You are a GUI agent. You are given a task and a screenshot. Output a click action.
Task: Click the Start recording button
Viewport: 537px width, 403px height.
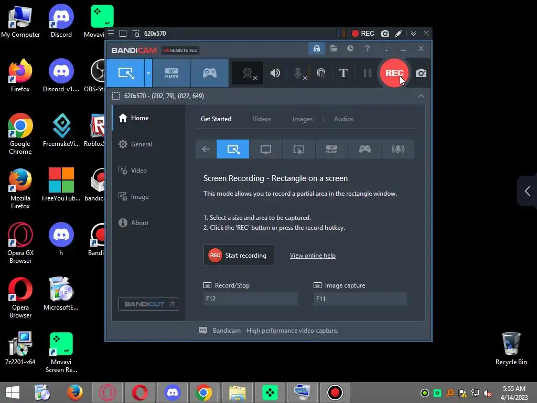(x=239, y=256)
